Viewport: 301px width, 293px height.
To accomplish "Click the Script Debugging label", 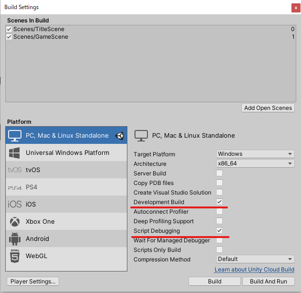I will point(156,231).
